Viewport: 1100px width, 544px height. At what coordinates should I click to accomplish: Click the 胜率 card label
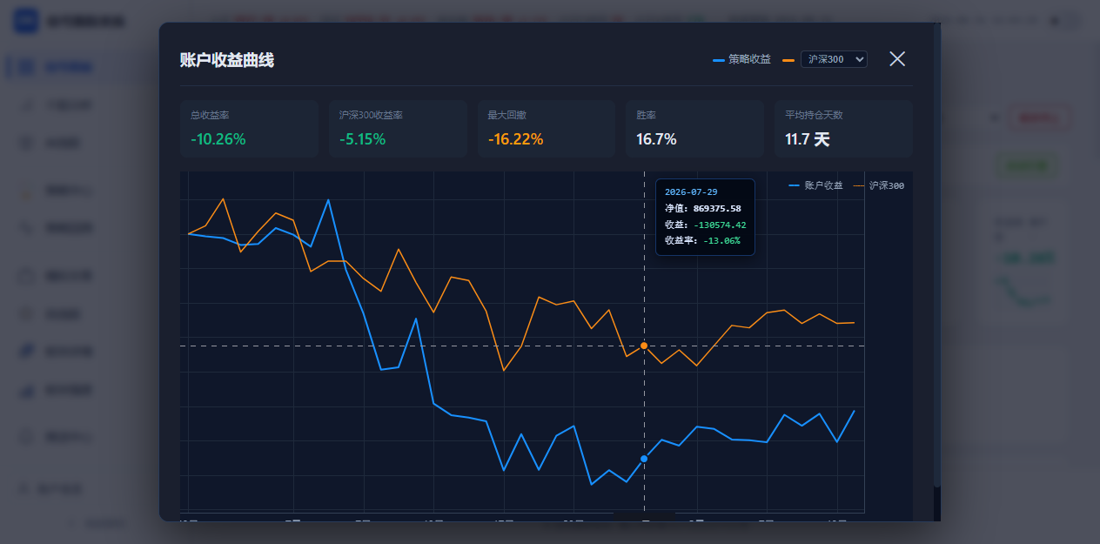click(x=646, y=115)
